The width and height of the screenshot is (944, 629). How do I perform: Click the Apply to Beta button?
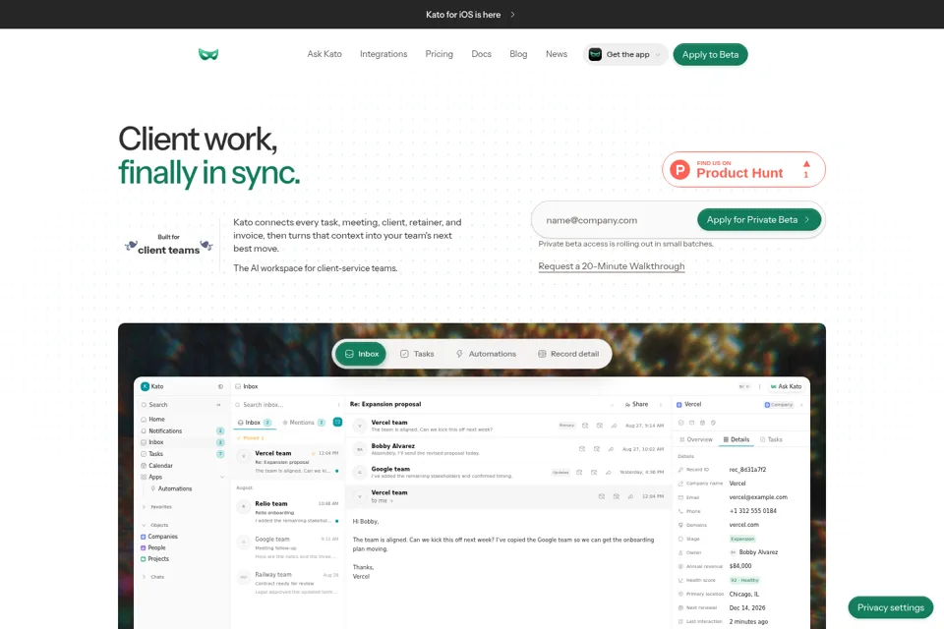click(710, 54)
